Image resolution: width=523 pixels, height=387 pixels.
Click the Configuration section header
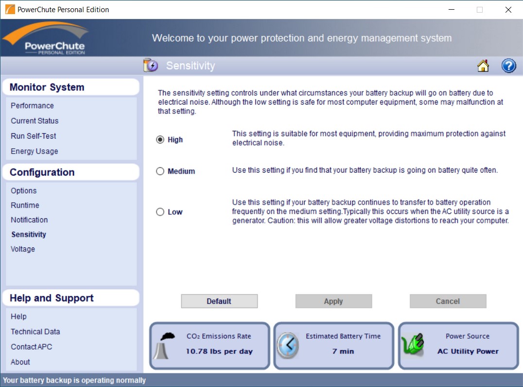pyautogui.click(x=70, y=172)
